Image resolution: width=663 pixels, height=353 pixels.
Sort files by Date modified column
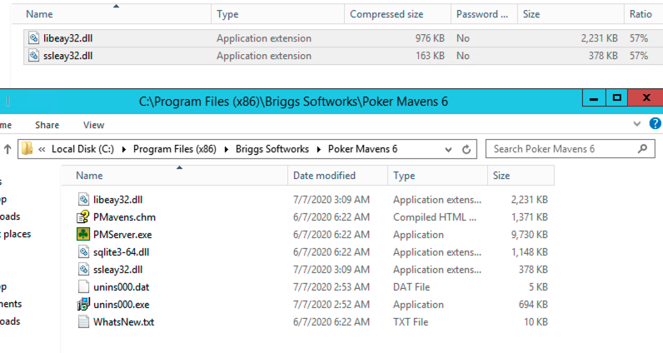coord(323,176)
